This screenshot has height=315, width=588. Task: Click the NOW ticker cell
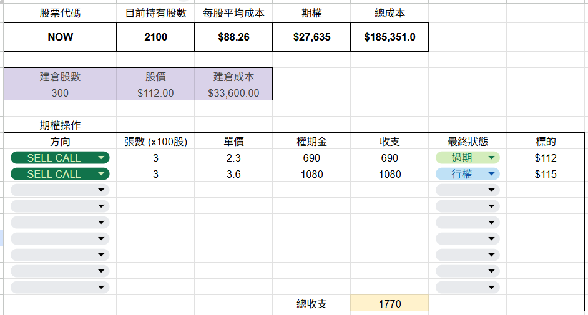(x=60, y=37)
